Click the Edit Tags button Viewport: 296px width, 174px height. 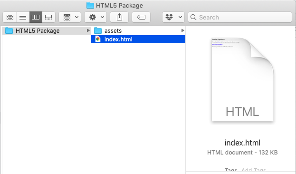(x=141, y=17)
